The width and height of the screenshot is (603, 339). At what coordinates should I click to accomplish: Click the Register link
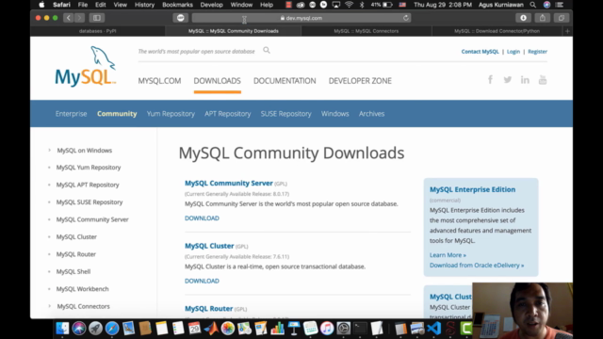(x=537, y=52)
